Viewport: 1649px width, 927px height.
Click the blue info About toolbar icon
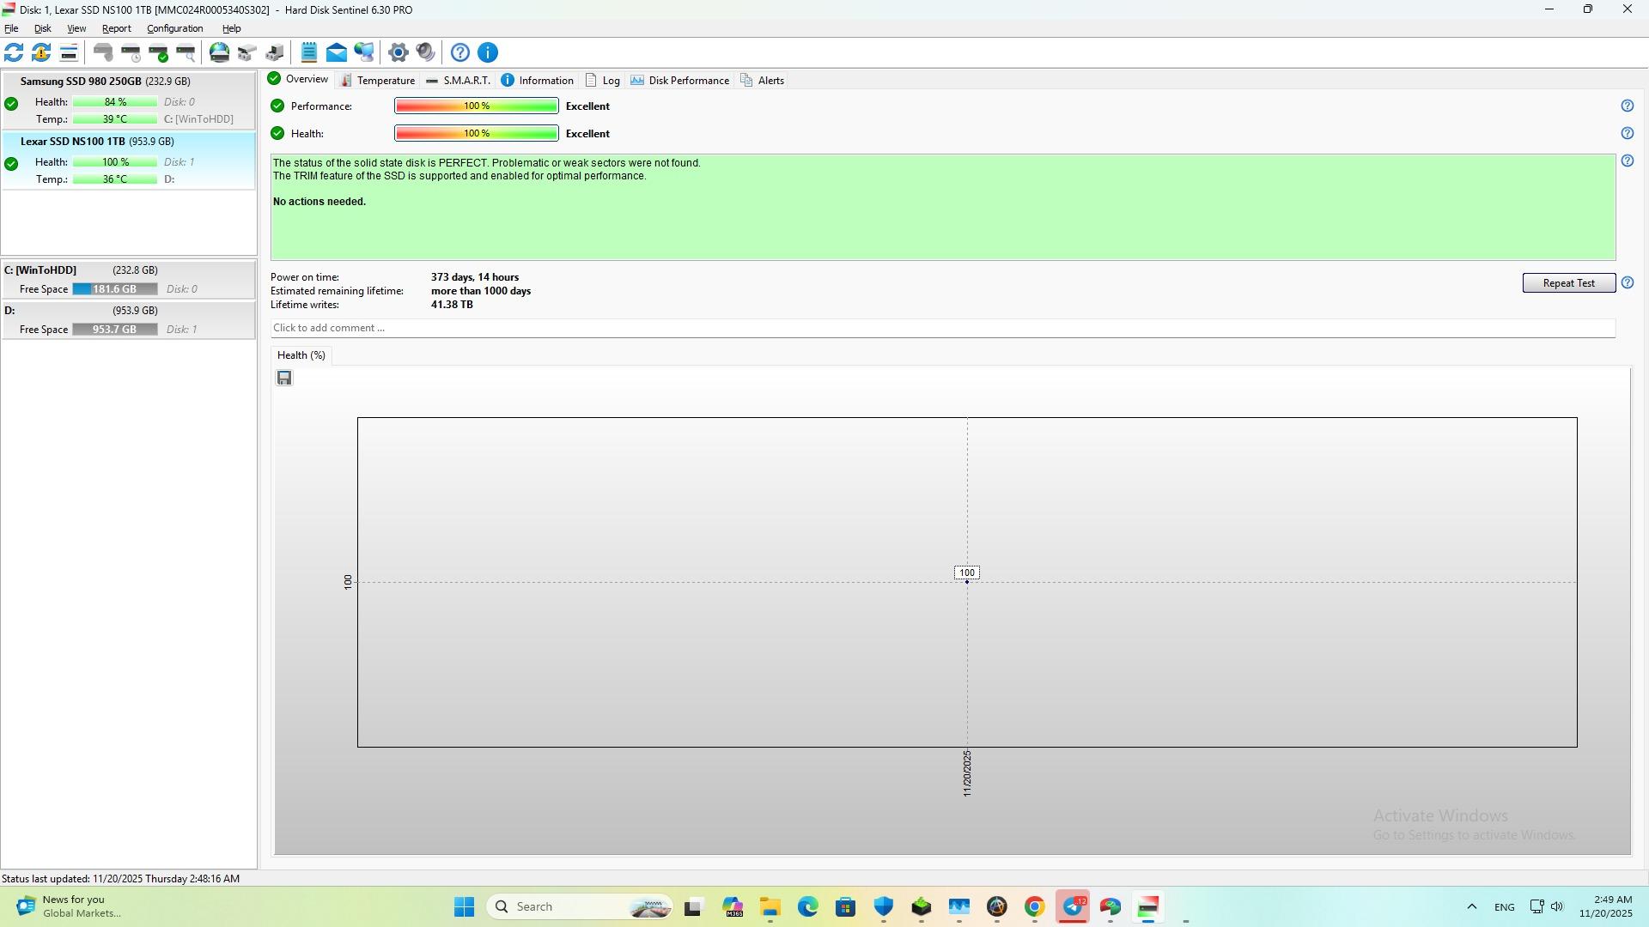pyautogui.click(x=488, y=53)
